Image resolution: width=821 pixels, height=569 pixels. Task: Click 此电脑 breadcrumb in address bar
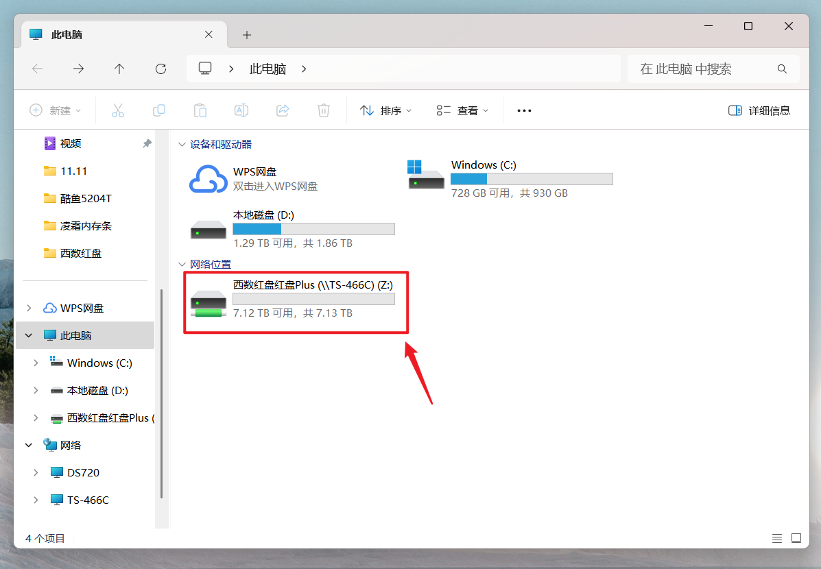pyautogui.click(x=267, y=69)
